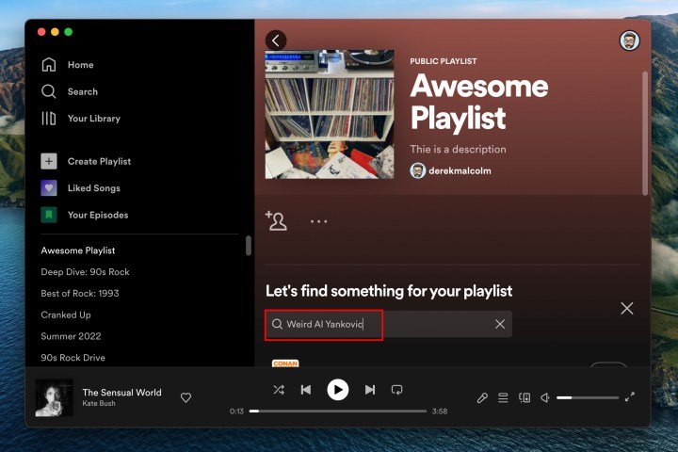Adjust the volume slider
Image resolution: width=678 pixels, height=452 pixels.
588,397
